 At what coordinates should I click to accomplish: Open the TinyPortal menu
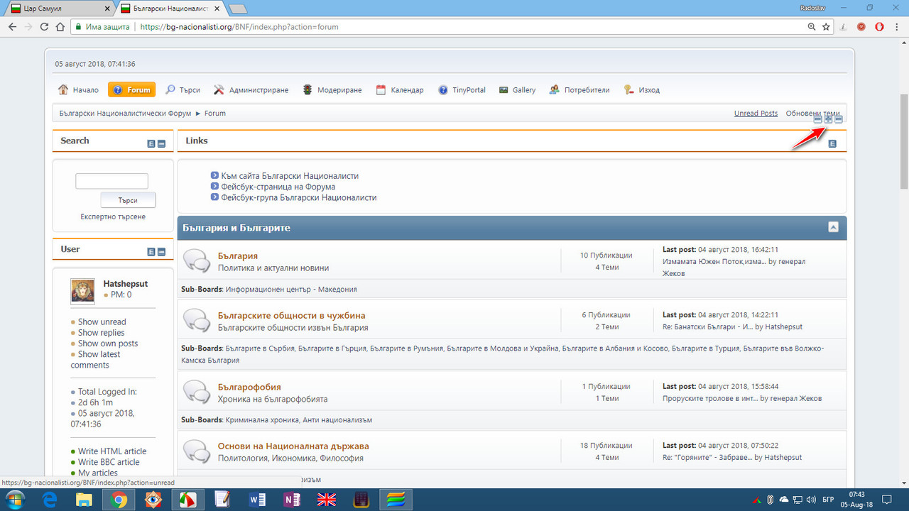coord(462,90)
